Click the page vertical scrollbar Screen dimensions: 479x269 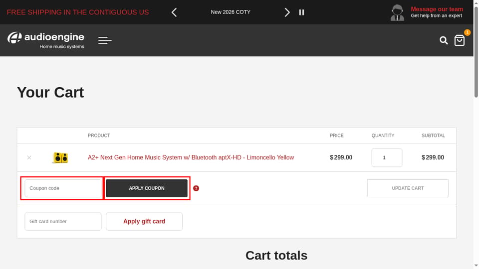pos(476,52)
